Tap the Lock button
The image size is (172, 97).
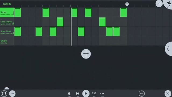12,93
